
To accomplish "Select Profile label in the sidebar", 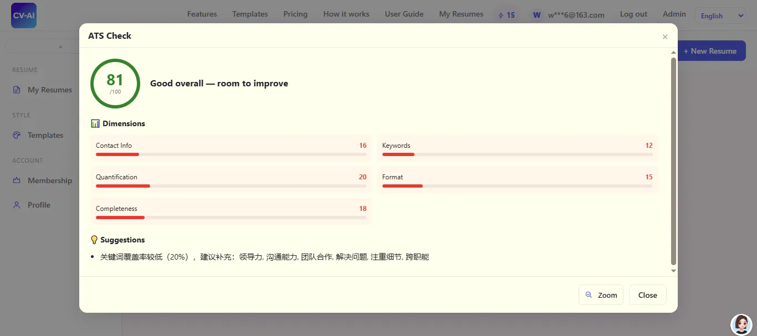I will point(39,205).
